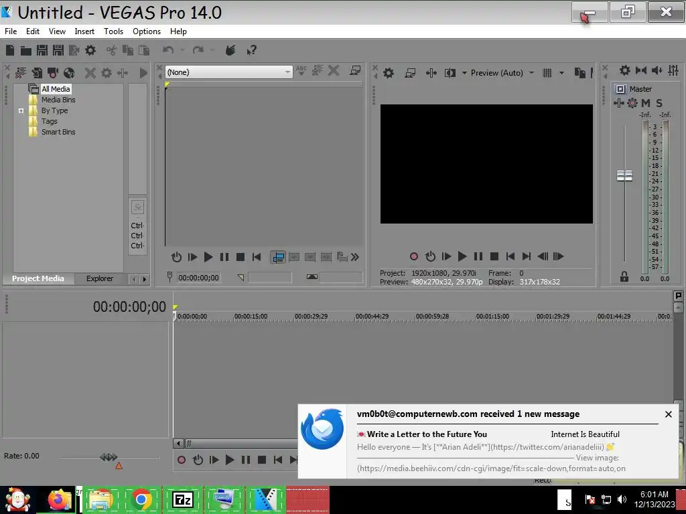Screen dimensions: 686x514
Task: Show tabs further right with black arrow
Action: (145, 279)
